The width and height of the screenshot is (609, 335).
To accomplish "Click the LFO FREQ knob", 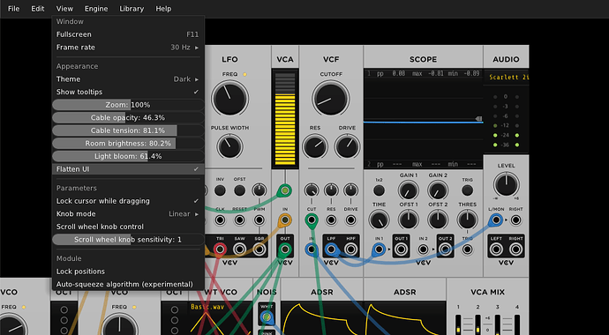I will tap(230, 98).
